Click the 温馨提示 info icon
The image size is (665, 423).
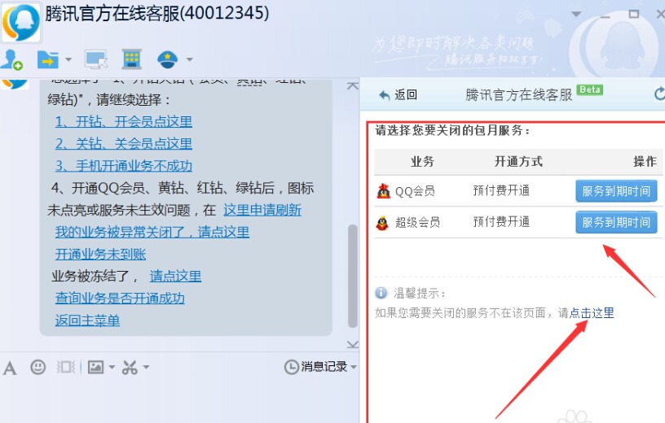(x=381, y=293)
